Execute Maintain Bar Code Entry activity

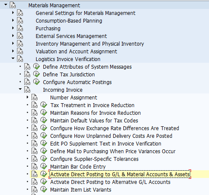(x=44, y=166)
